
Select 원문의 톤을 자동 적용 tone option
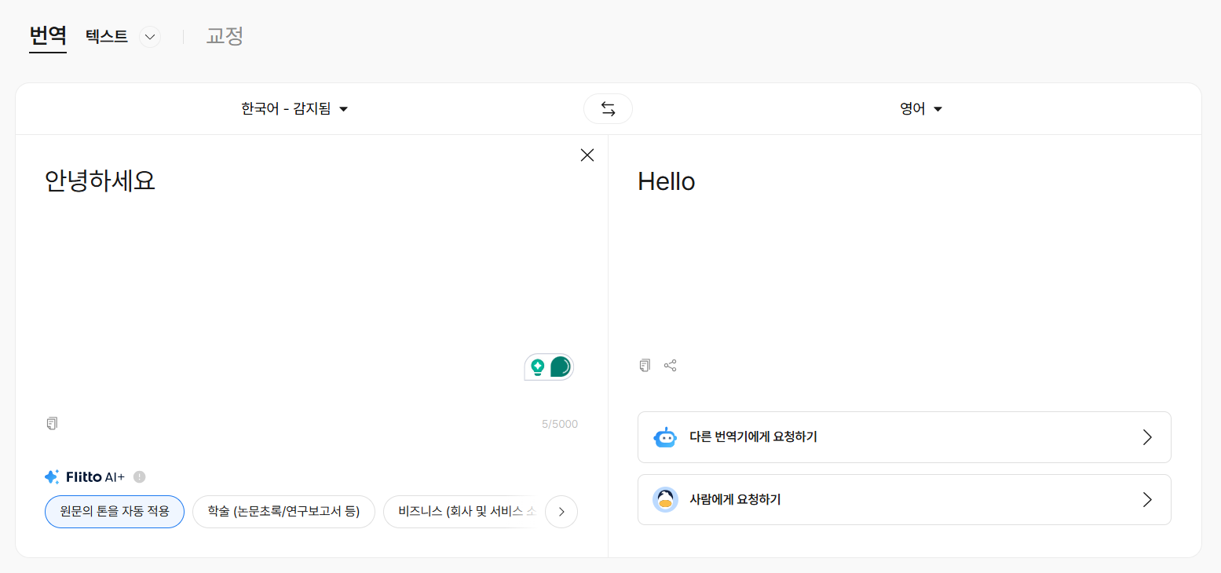point(115,512)
